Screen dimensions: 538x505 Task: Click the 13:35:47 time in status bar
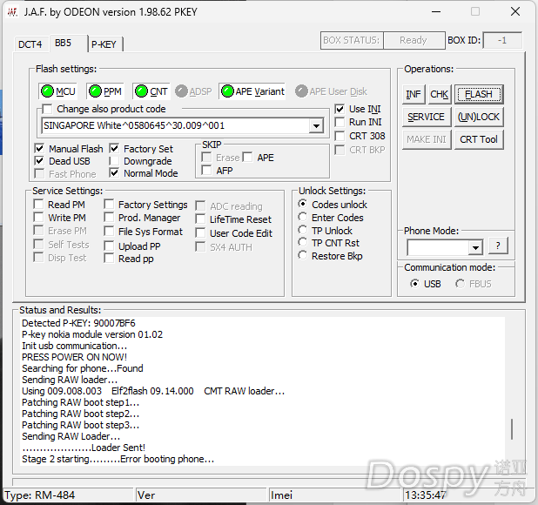tap(426, 495)
